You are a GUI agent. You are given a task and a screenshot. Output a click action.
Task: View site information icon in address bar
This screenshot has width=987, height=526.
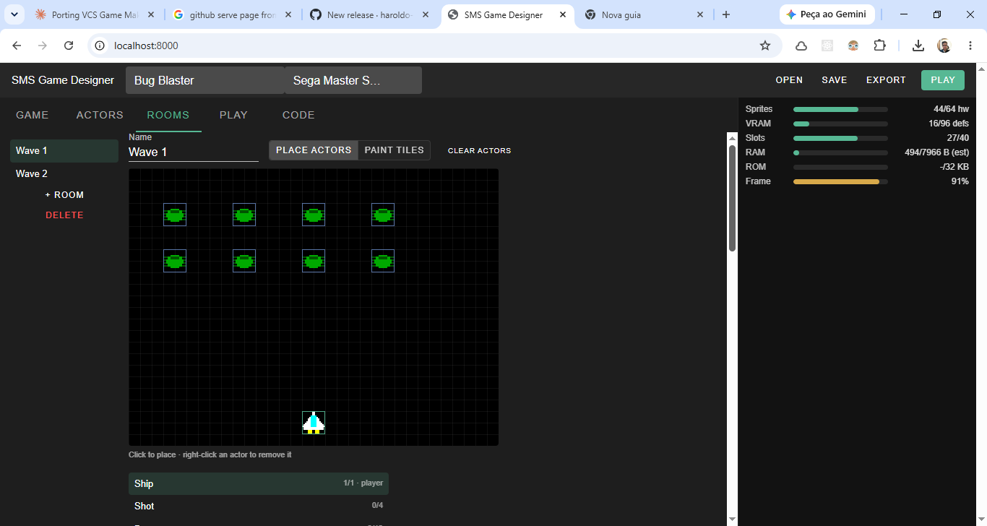click(100, 46)
